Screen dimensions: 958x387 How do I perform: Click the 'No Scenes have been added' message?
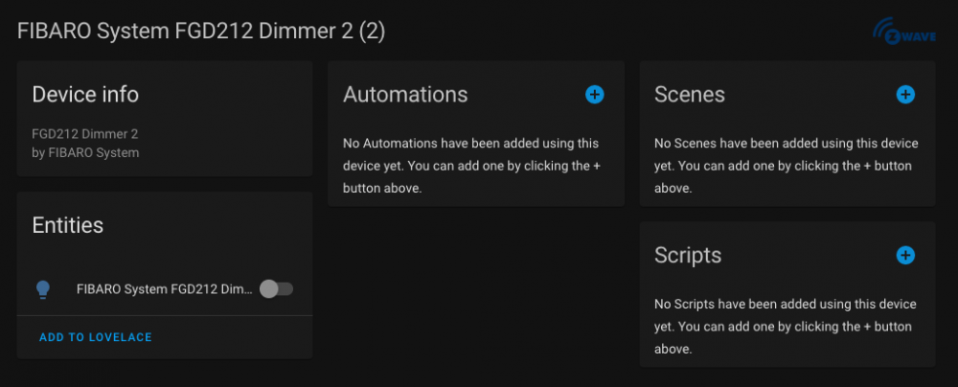[786, 166]
